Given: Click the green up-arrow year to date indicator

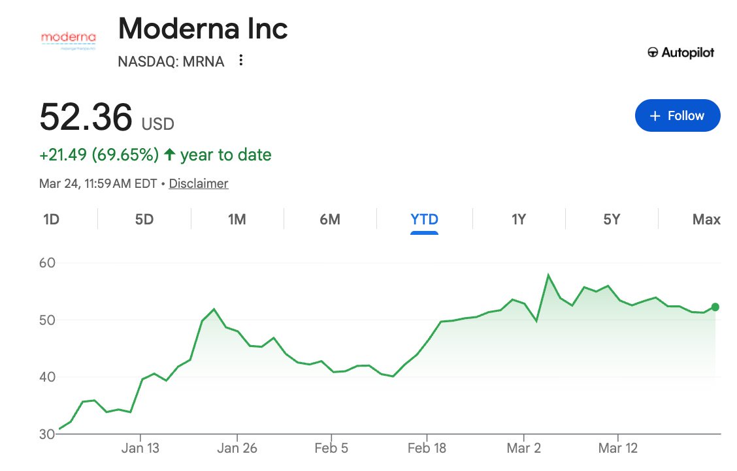Looking at the screenshot, I should click(170, 155).
